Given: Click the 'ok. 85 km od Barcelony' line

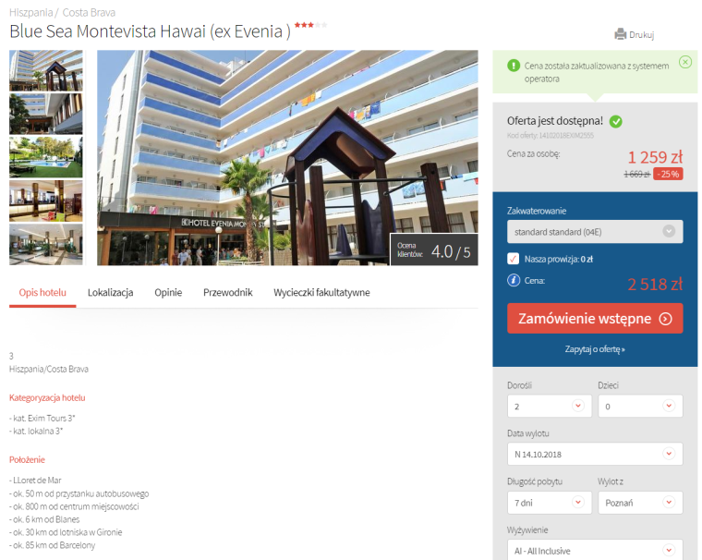Looking at the screenshot, I should tap(52, 545).
